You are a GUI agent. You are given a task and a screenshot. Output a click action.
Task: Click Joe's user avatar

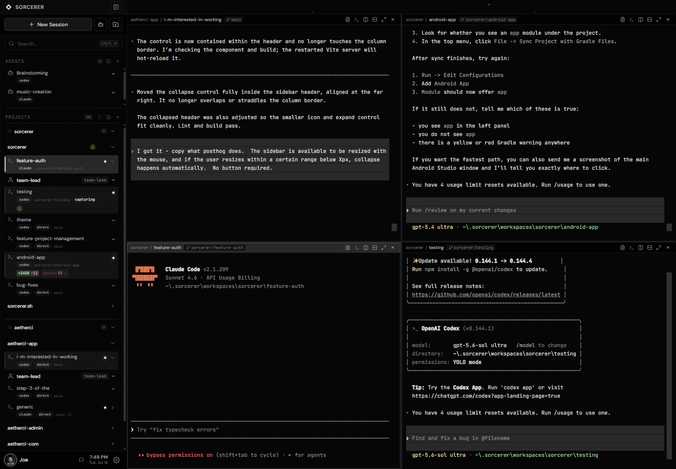click(10, 460)
